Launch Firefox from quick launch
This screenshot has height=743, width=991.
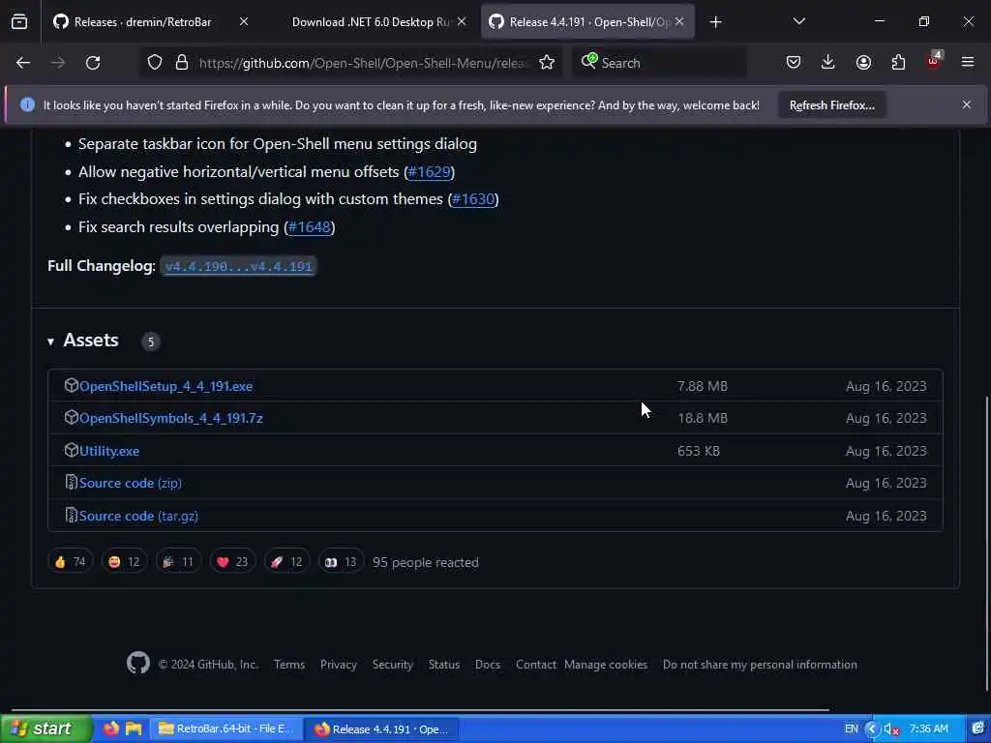pyautogui.click(x=111, y=728)
